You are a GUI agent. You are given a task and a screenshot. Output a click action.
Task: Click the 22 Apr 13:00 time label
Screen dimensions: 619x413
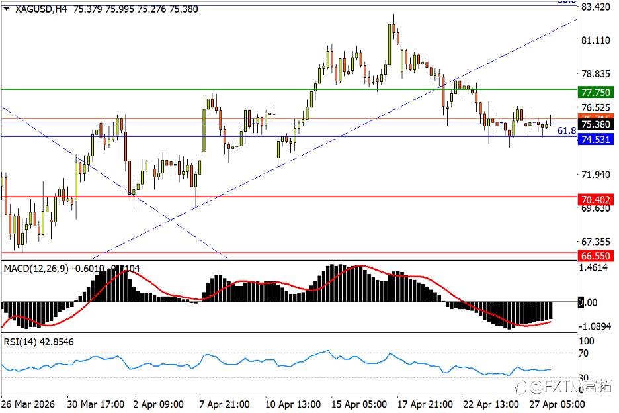(x=491, y=404)
